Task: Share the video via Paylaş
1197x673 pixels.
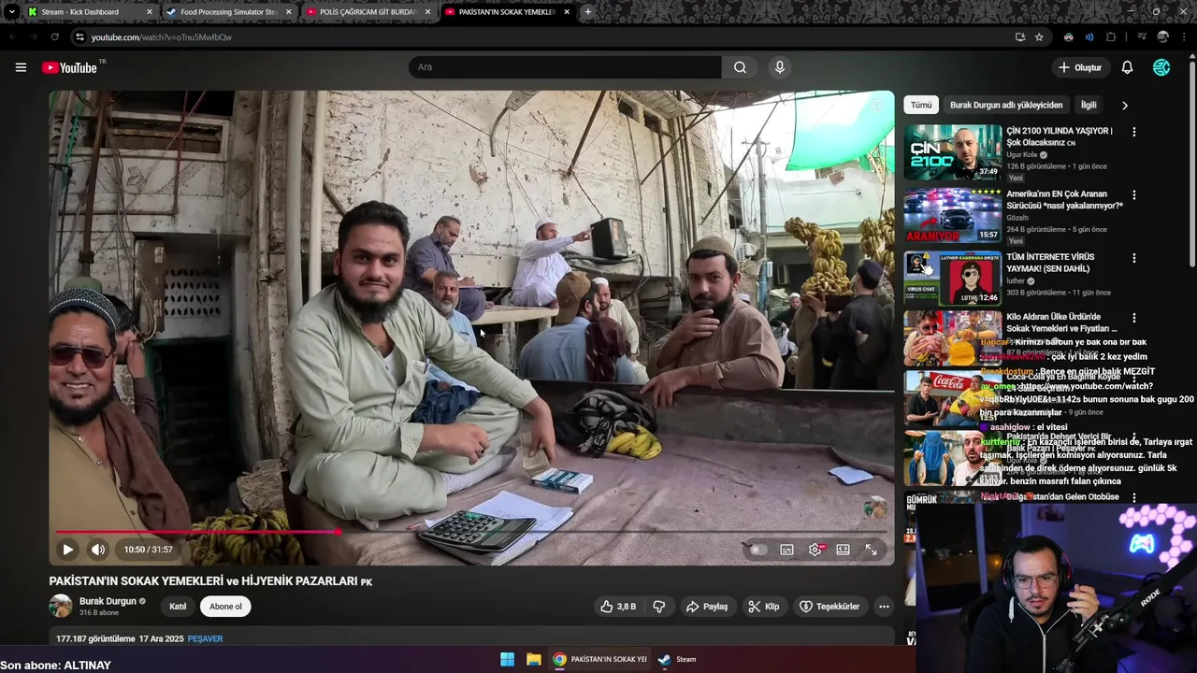Action: point(706,607)
